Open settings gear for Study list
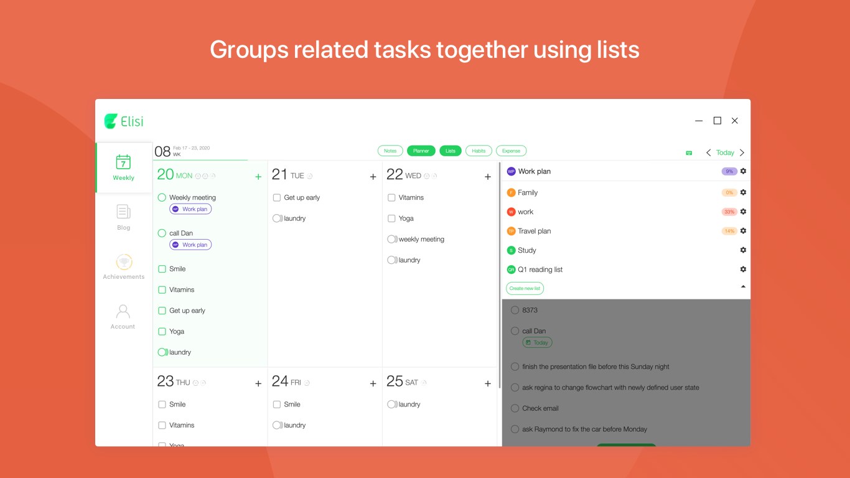The image size is (850, 478). click(743, 250)
